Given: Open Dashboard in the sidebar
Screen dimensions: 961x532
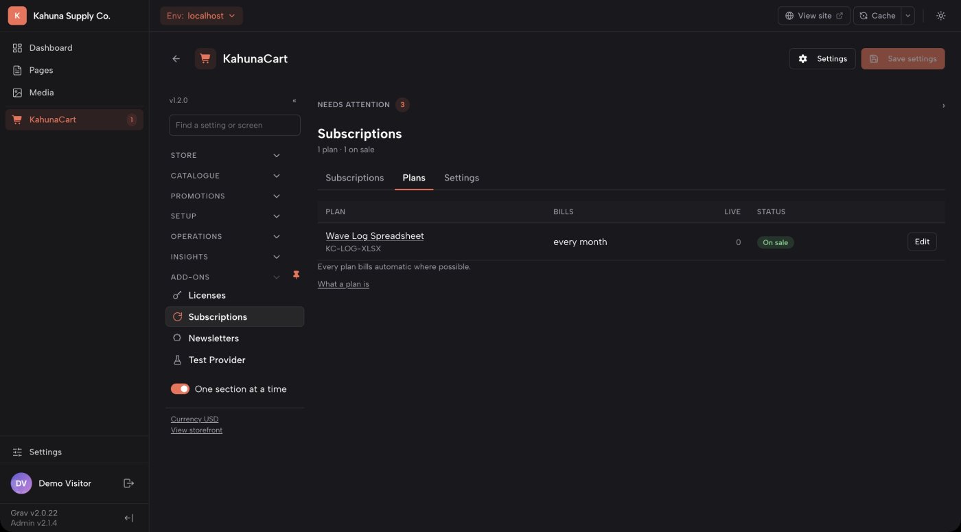Looking at the screenshot, I should pos(74,48).
